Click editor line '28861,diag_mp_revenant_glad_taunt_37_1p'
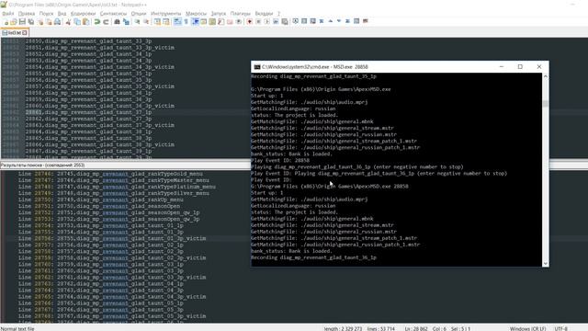 coord(88,112)
